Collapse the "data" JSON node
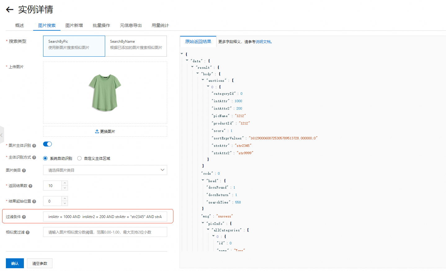 187,60
